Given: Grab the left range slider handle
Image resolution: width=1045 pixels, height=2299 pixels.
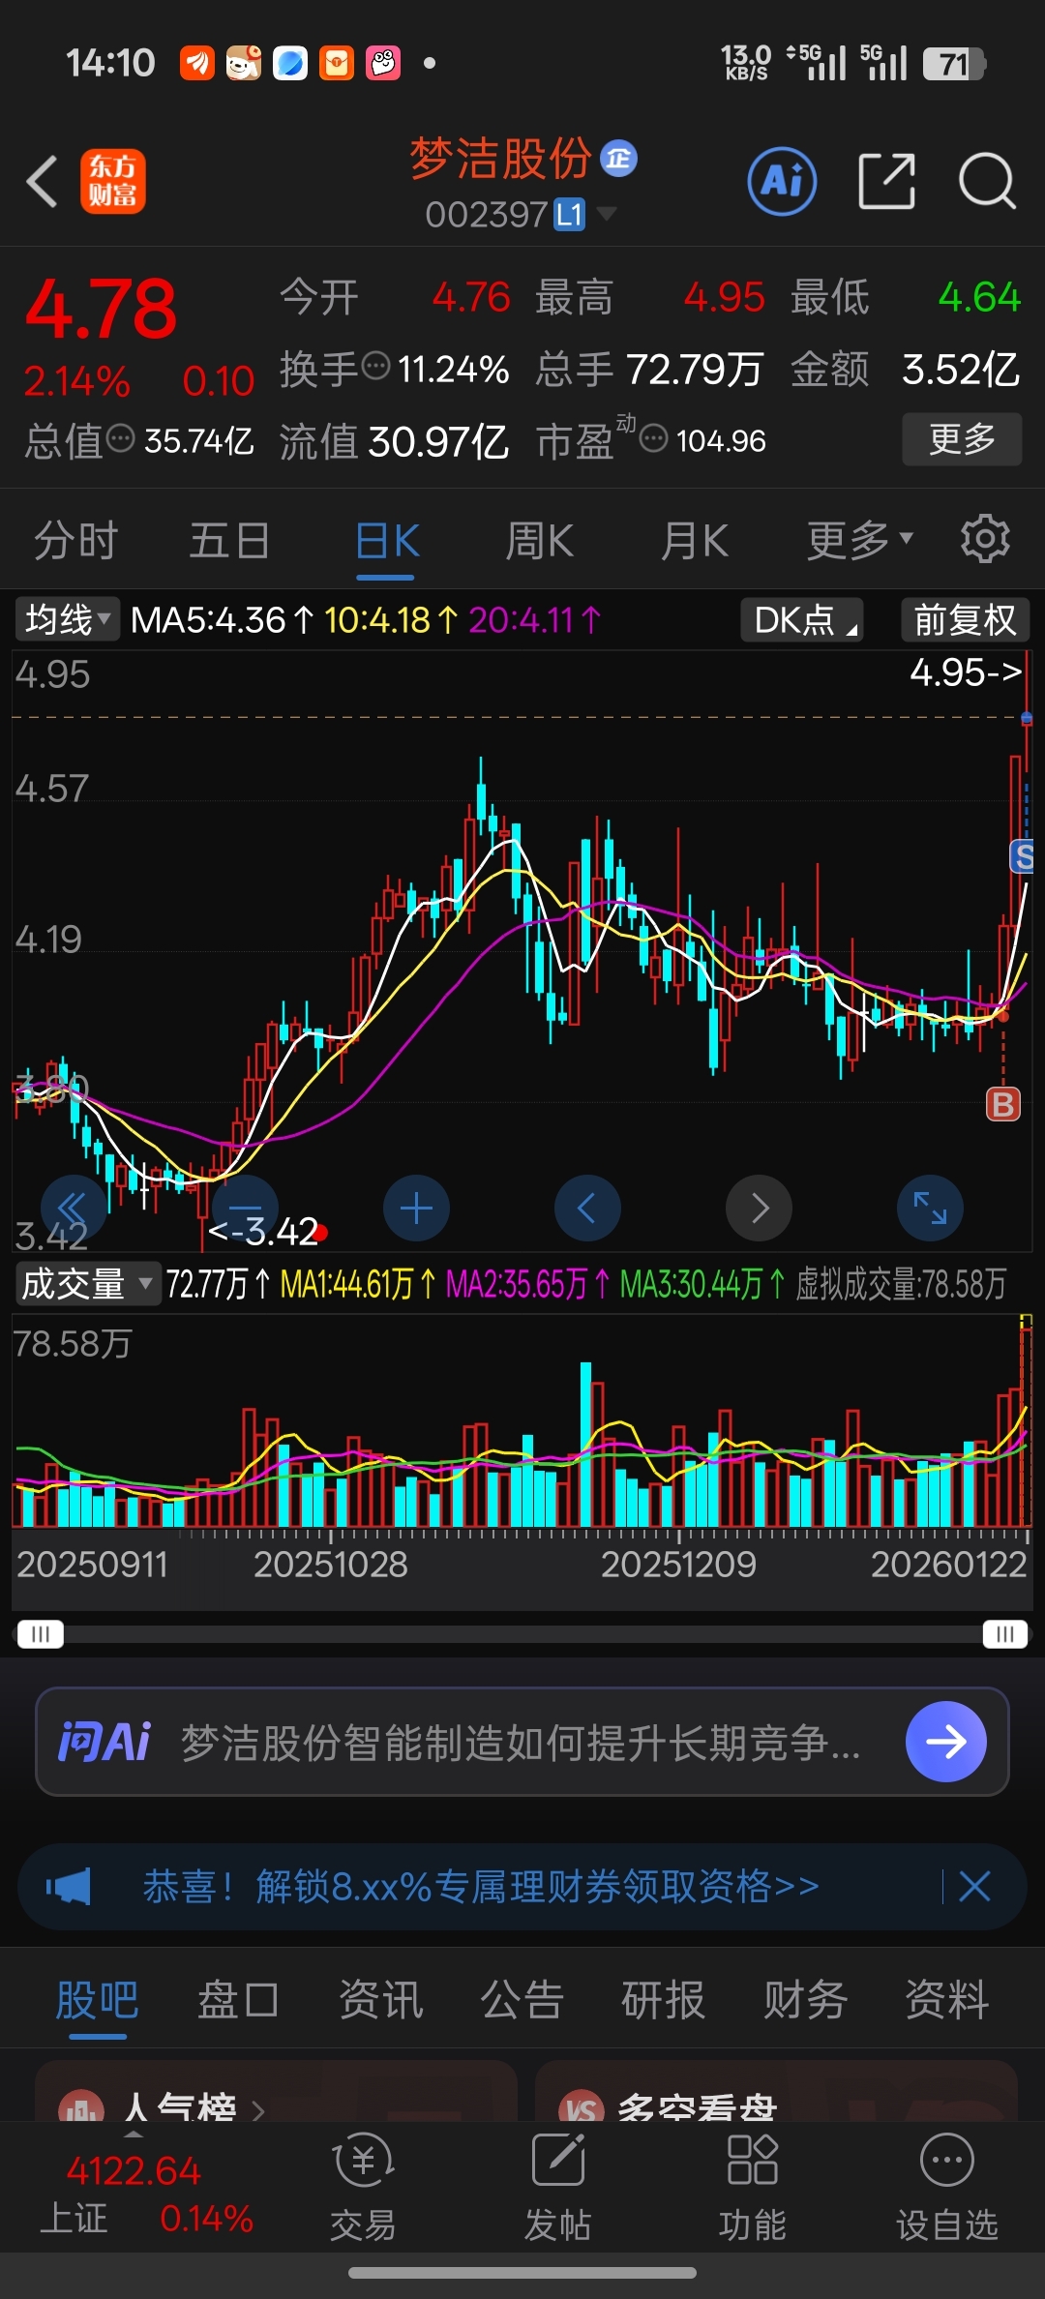Looking at the screenshot, I should [41, 1634].
